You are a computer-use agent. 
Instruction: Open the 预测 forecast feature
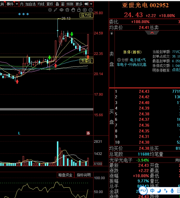click(x=70, y=4)
